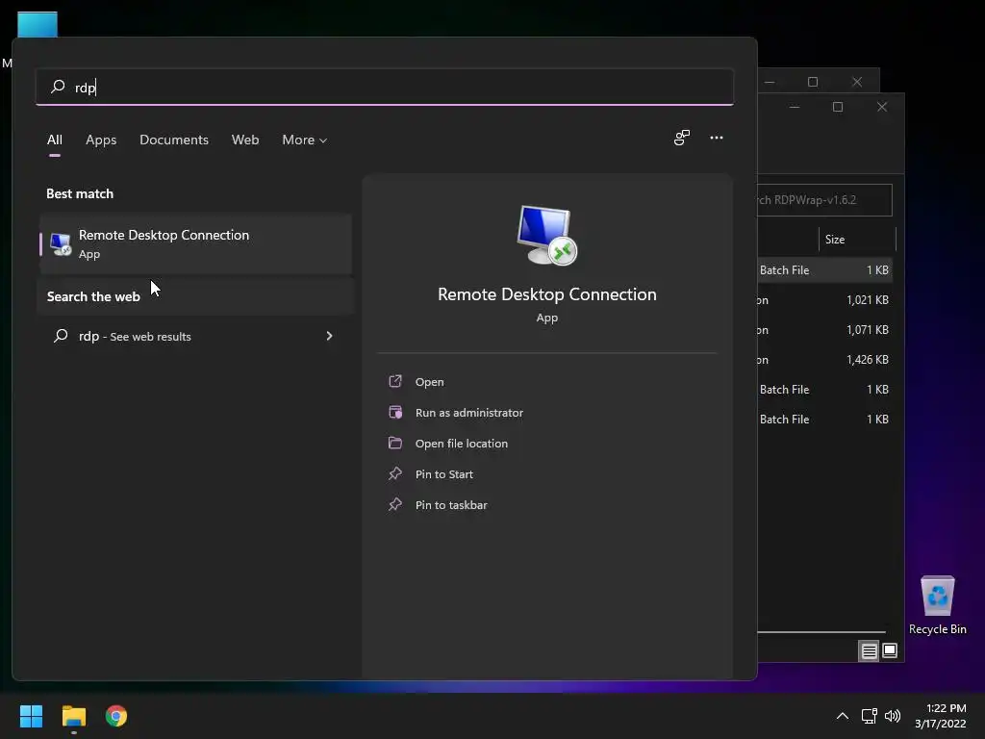The image size is (985, 739).
Task: Select the Explorer row sized 1,021 KB
Action: point(825,300)
